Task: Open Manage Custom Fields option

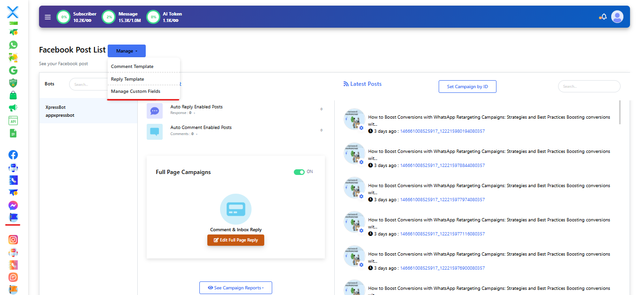Action: tap(135, 91)
